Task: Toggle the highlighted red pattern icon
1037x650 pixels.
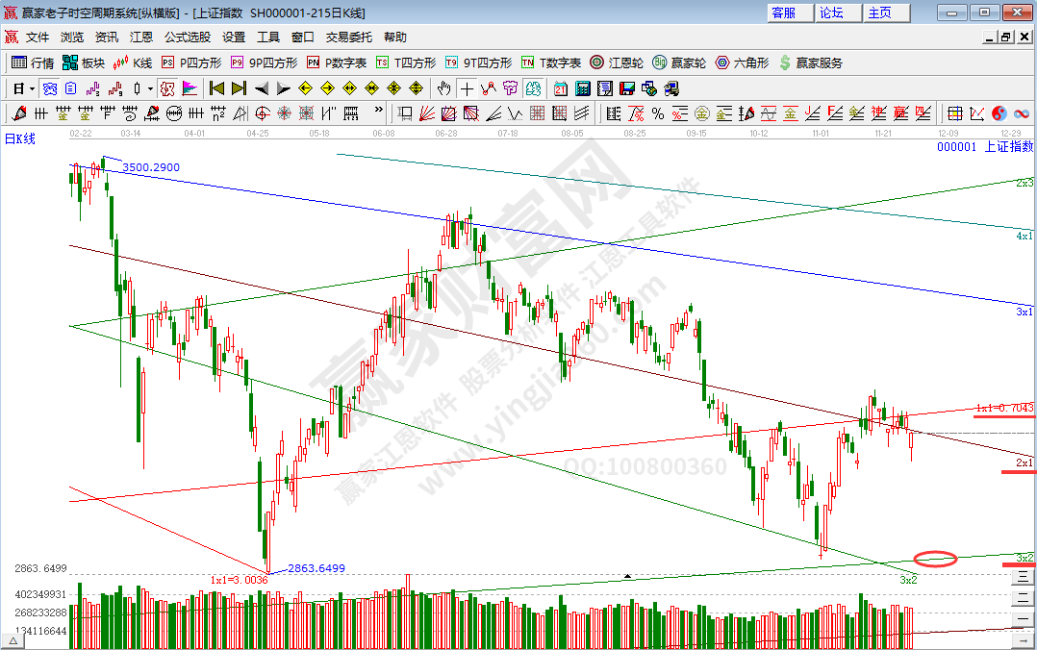Action: [166, 88]
